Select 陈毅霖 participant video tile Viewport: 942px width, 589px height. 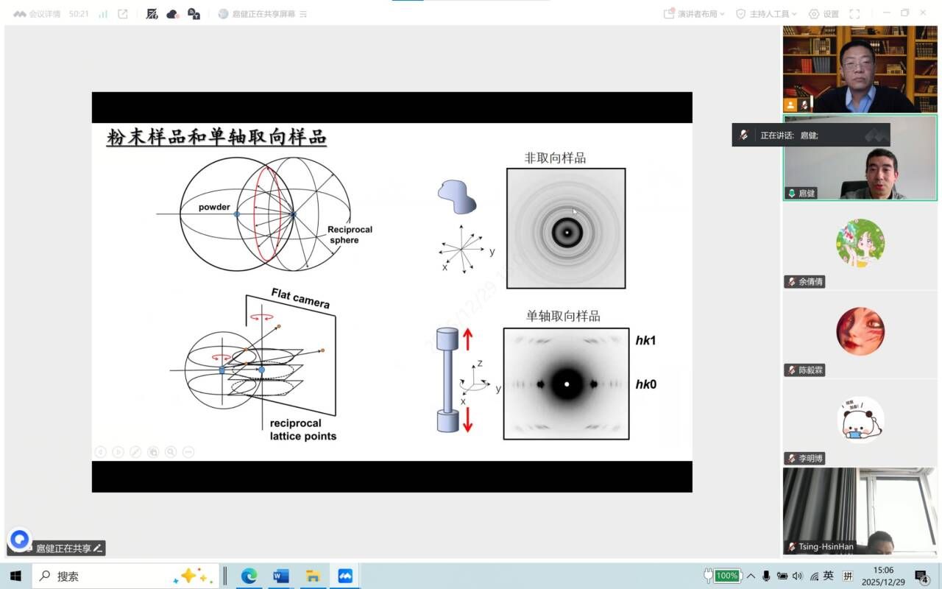860,332
